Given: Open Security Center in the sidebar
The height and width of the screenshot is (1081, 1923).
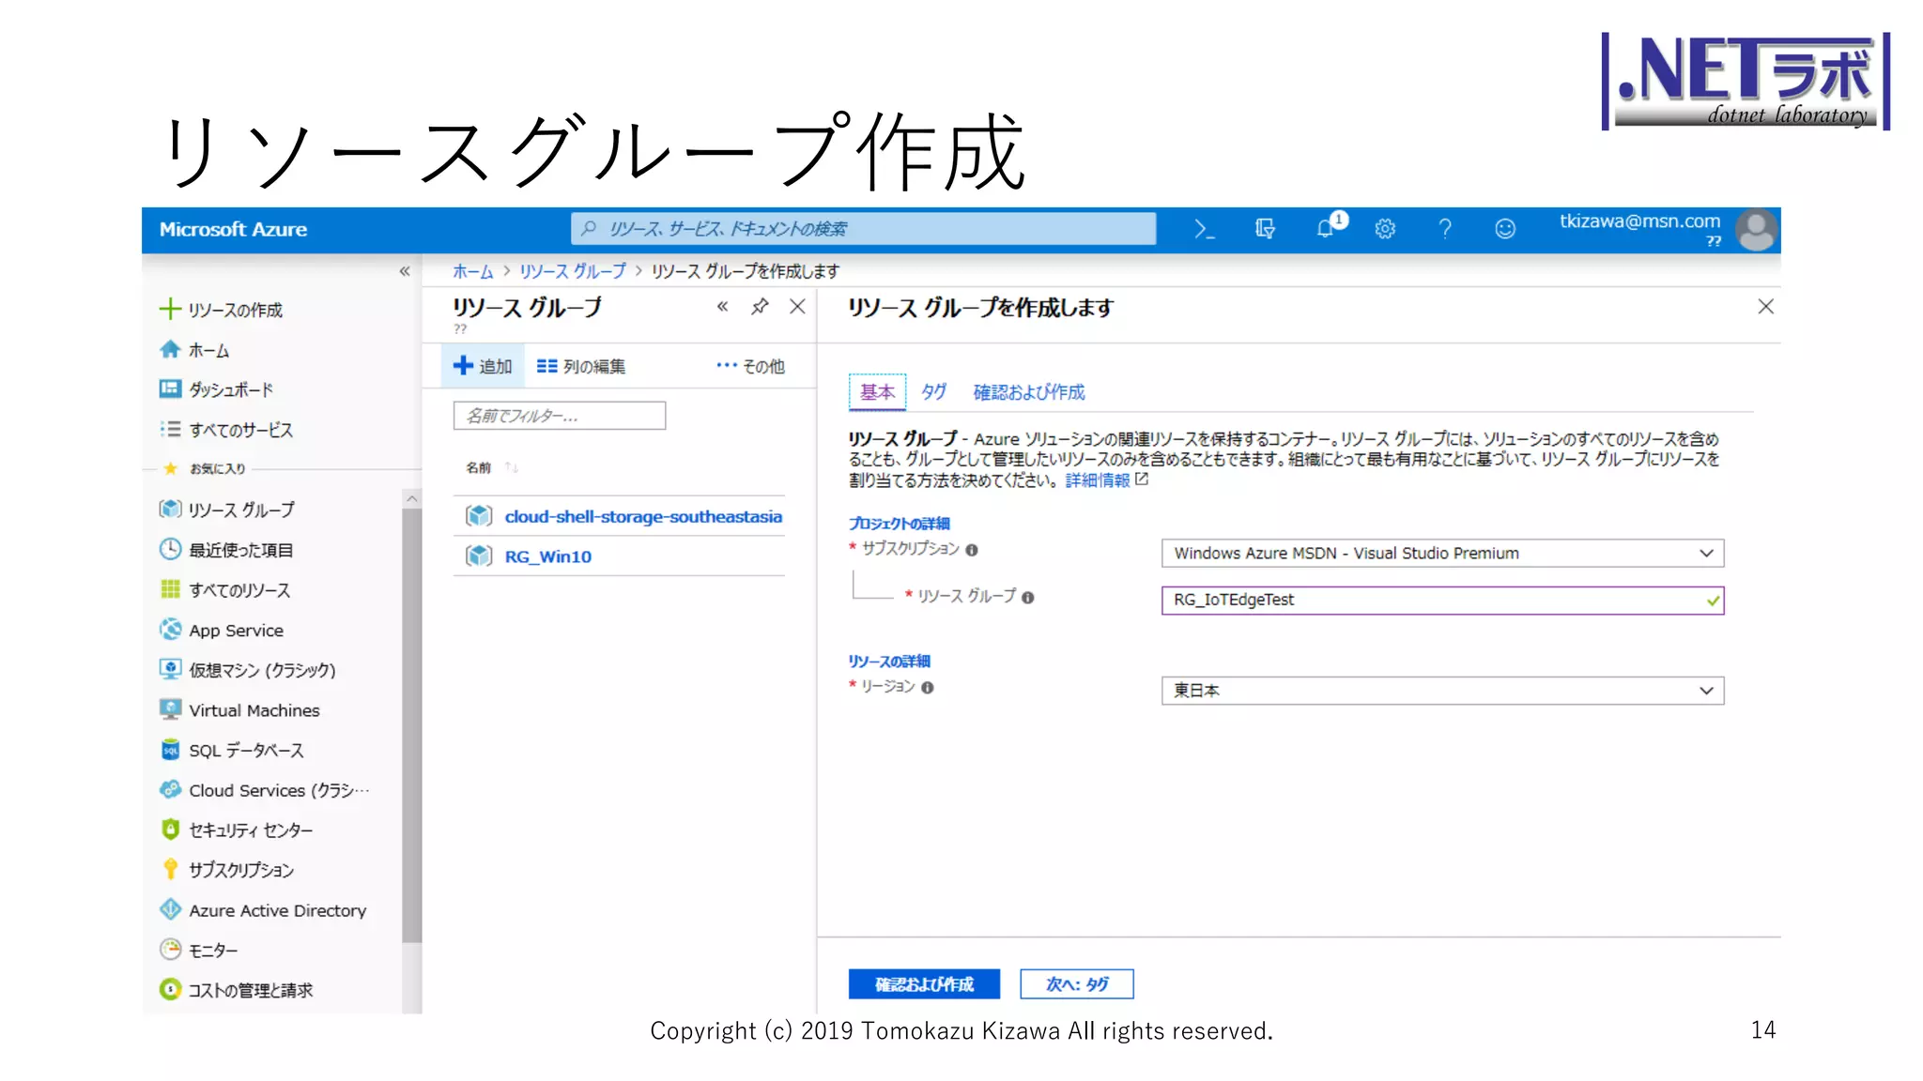Looking at the screenshot, I should [251, 830].
